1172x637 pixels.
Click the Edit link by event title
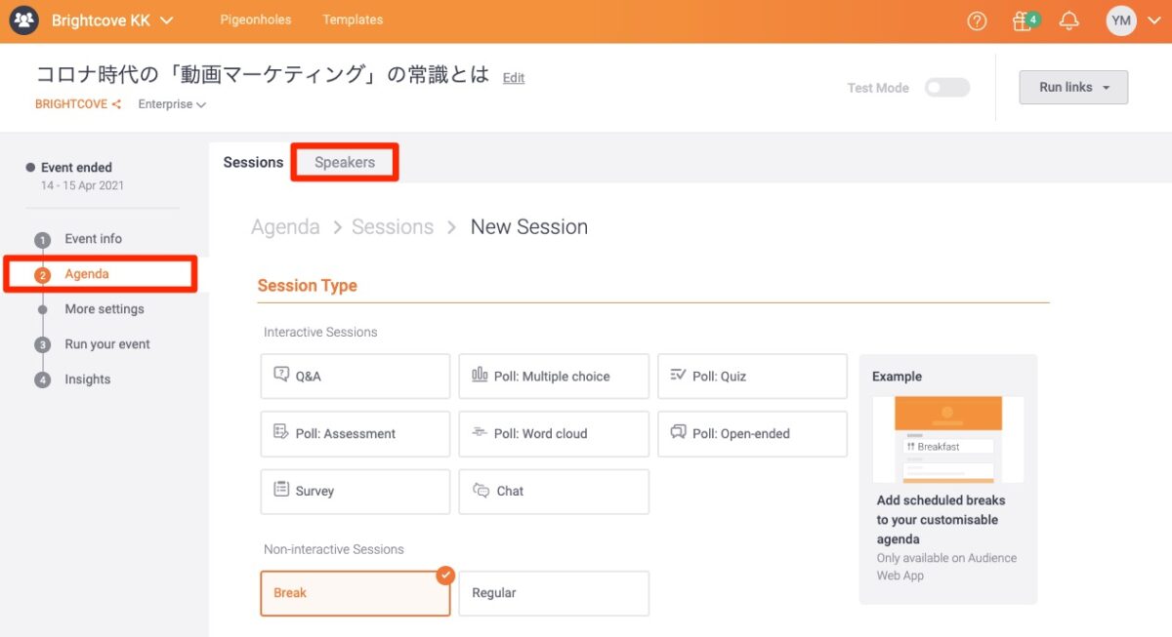[514, 78]
